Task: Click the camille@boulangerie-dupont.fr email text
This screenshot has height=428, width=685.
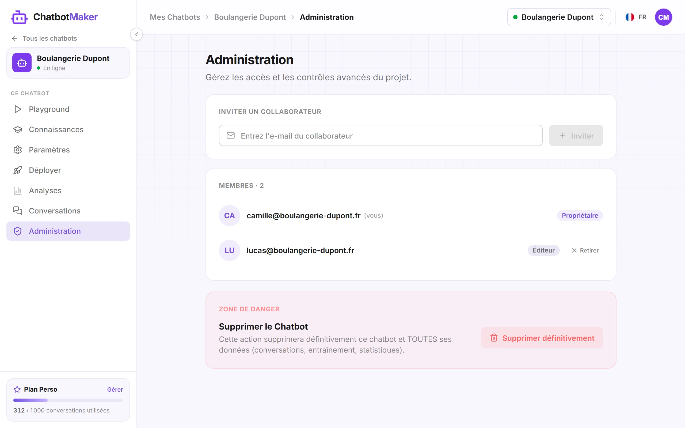Action: tap(303, 216)
